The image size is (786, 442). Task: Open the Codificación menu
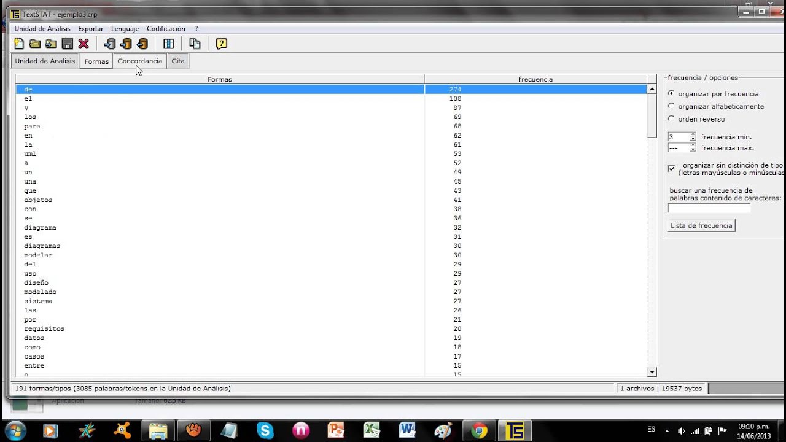coord(166,29)
